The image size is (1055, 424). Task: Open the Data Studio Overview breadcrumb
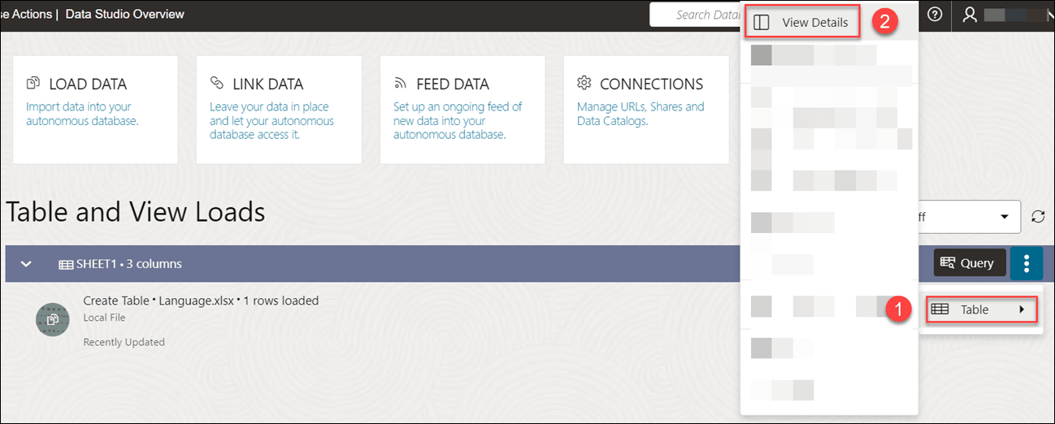click(x=124, y=14)
